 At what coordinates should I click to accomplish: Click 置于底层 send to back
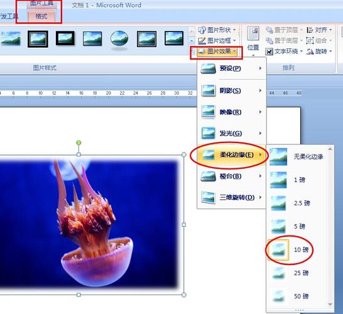pos(284,41)
